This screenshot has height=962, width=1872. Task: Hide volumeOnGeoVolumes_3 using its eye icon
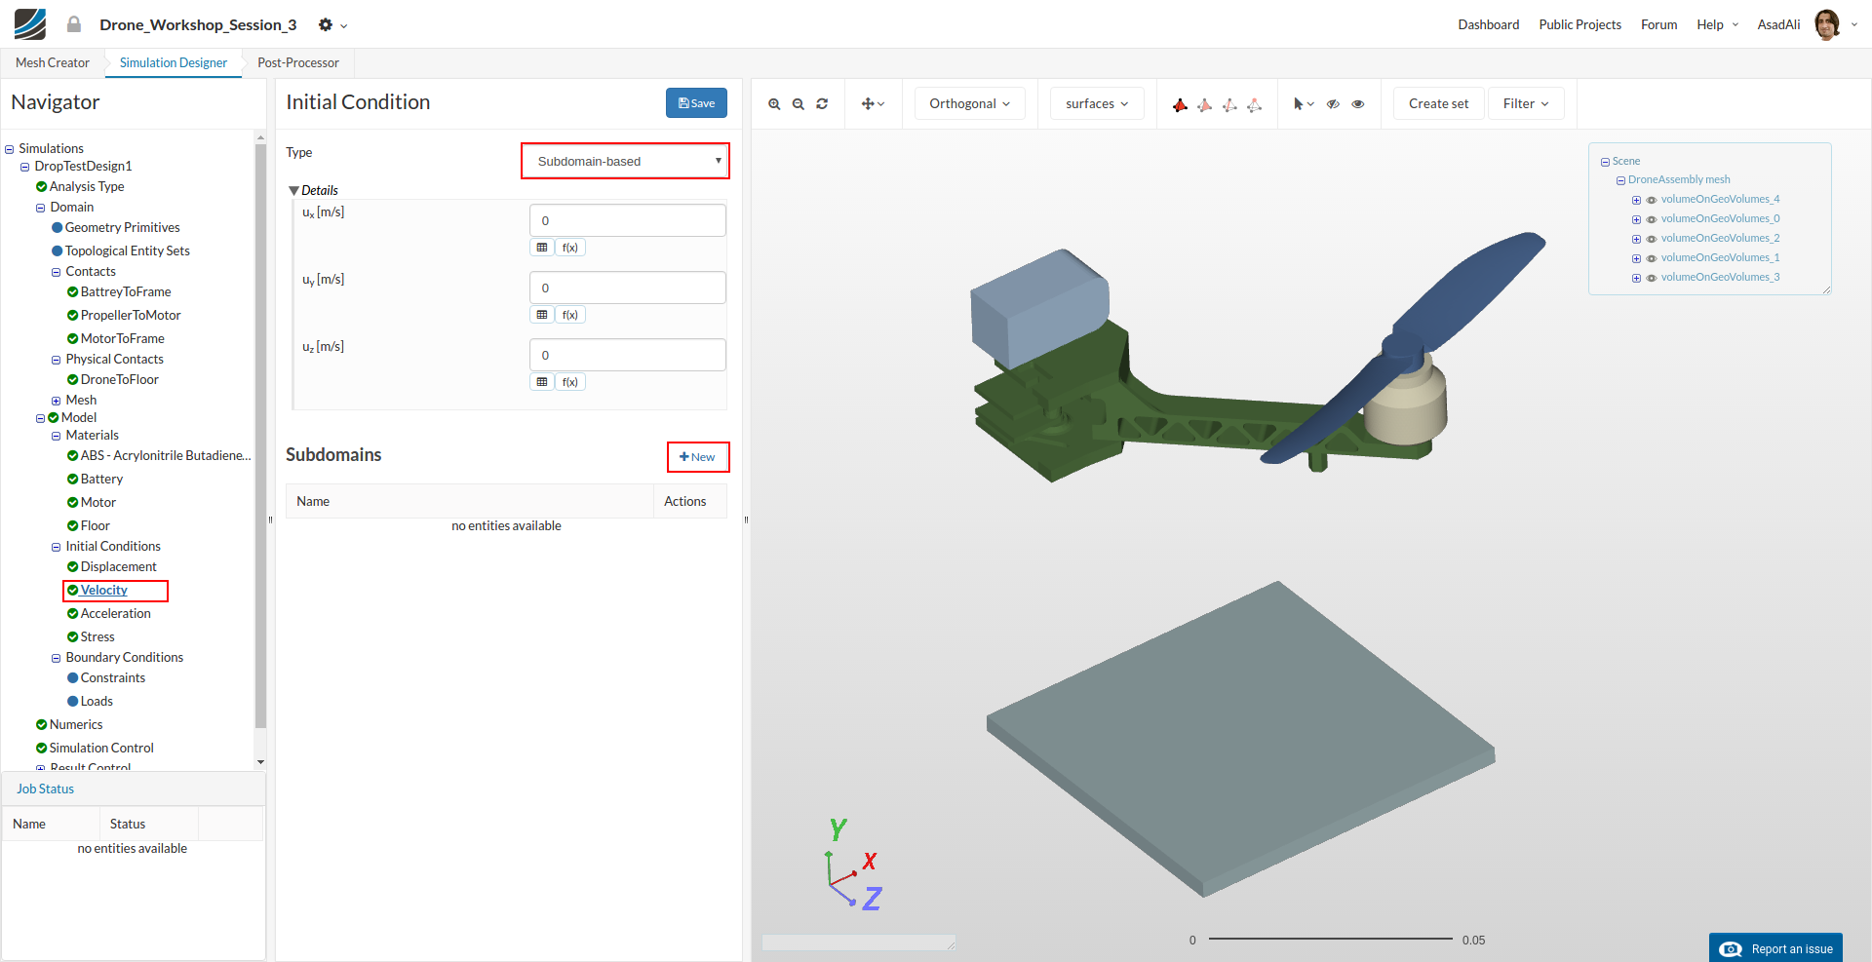tap(1652, 278)
